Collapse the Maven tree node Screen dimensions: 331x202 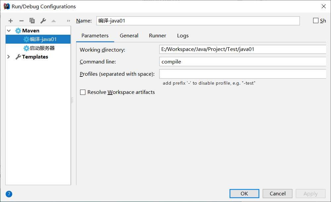[9, 31]
